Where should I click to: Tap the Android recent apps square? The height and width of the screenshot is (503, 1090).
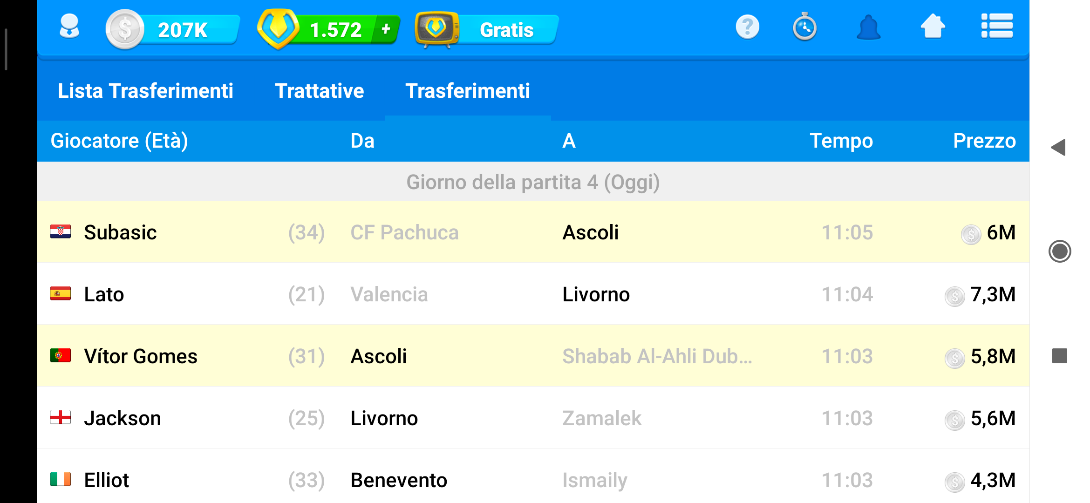[1060, 356]
